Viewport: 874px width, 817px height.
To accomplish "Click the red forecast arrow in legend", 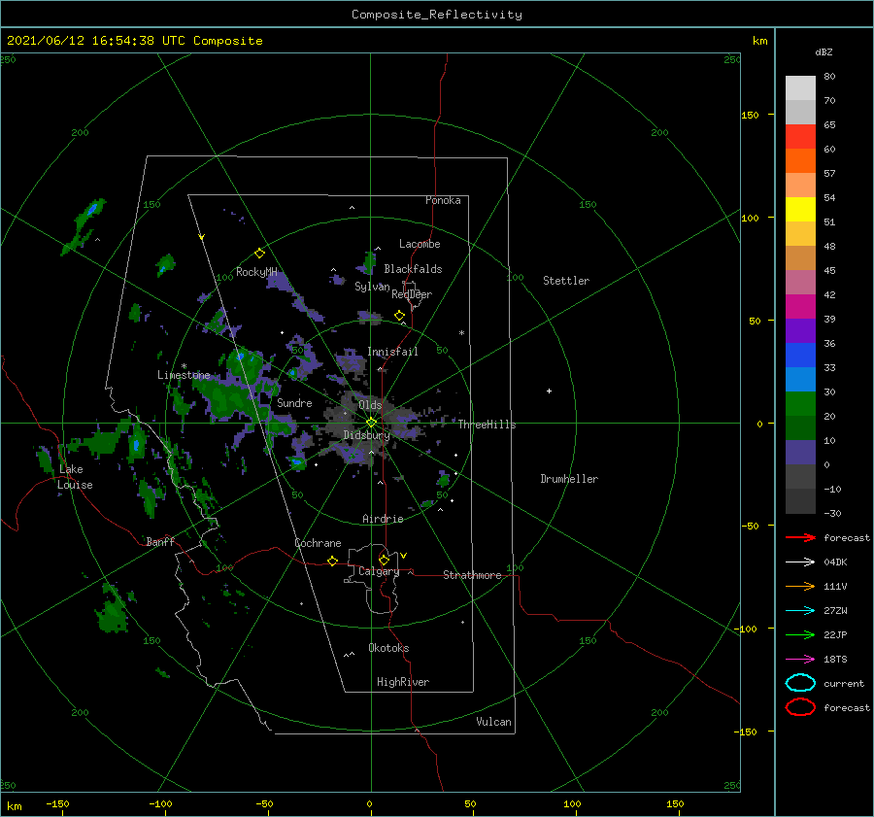I will point(800,537).
